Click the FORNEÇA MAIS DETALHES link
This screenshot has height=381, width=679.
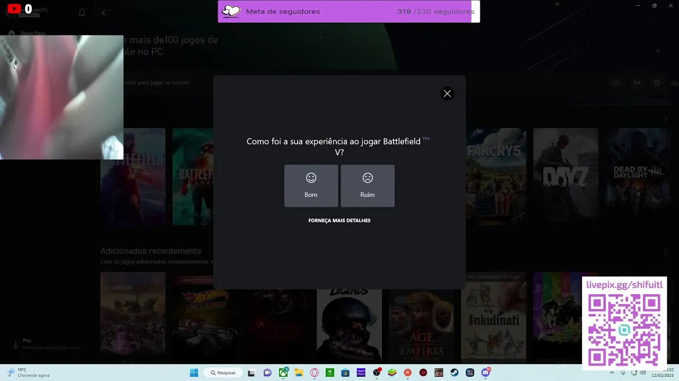coord(339,221)
